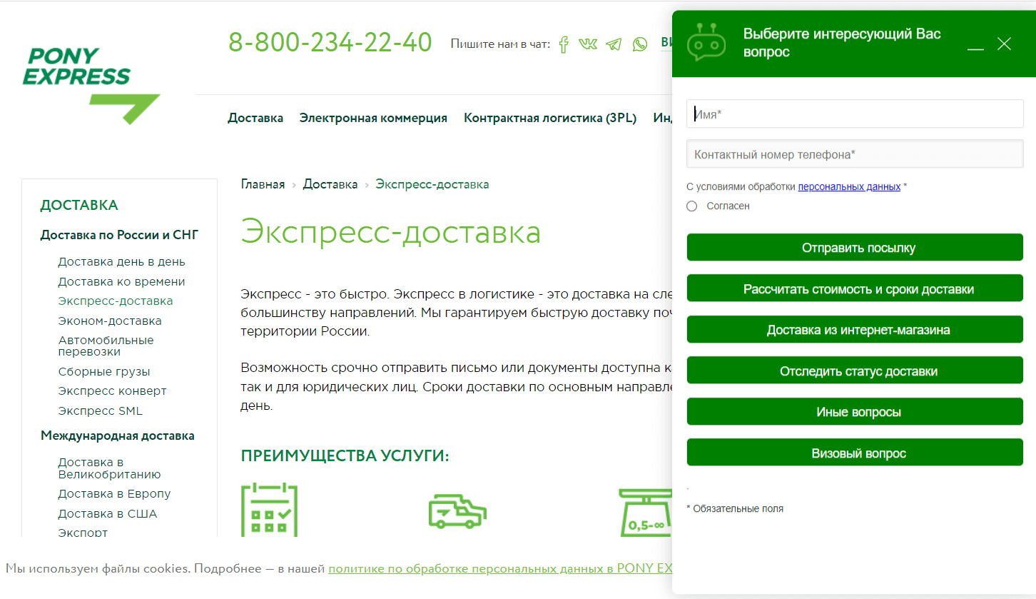
Task: Select the Согласен radio button
Action: pos(691,206)
